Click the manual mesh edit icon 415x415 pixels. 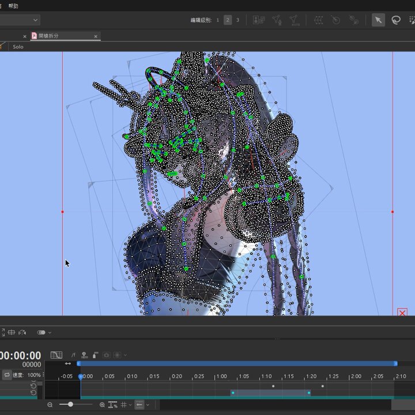(277, 20)
